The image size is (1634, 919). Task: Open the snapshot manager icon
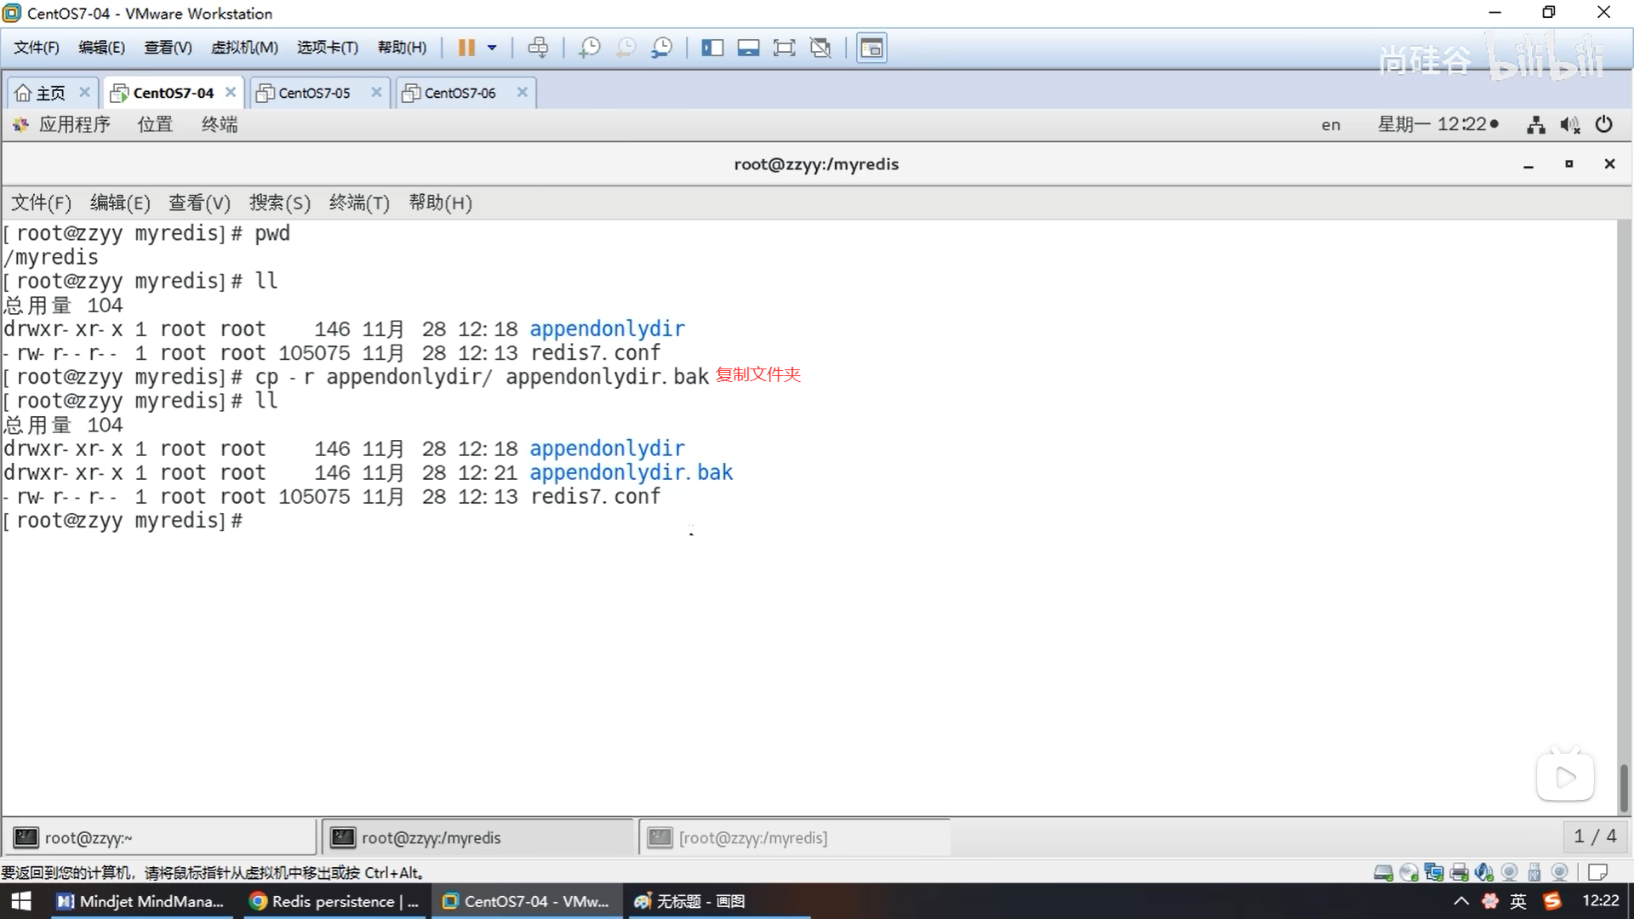[x=661, y=48]
